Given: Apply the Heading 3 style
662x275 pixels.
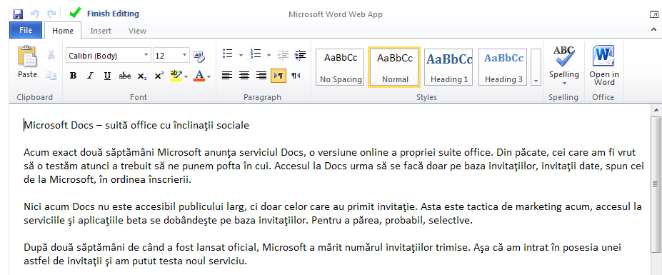Looking at the screenshot, I should tap(503, 67).
